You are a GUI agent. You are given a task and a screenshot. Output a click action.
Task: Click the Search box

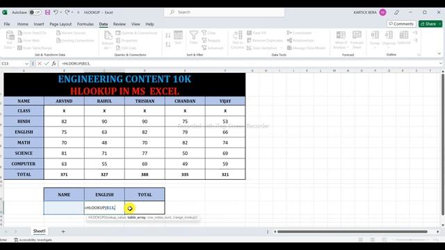224,12
